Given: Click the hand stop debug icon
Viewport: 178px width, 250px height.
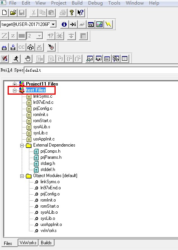Looking at the screenshot, I should pyautogui.click(x=28, y=59).
